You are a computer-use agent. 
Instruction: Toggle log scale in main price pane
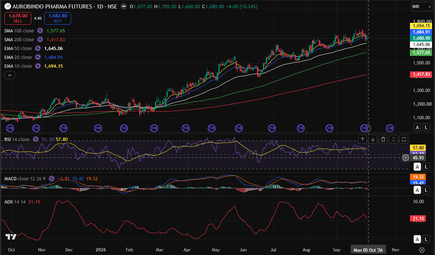(x=426, y=127)
